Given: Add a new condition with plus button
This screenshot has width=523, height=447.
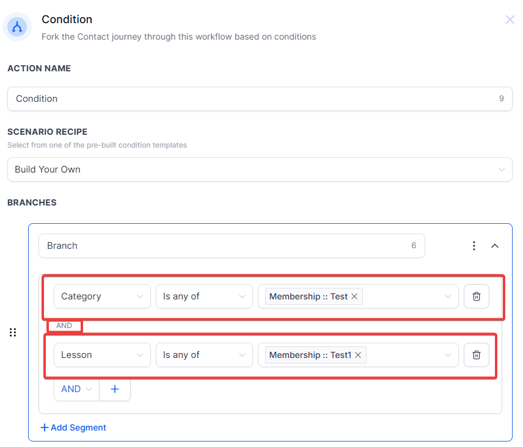Looking at the screenshot, I should click(x=115, y=389).
